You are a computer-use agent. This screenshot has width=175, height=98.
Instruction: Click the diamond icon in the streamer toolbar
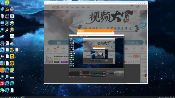[x=134, y=49]
